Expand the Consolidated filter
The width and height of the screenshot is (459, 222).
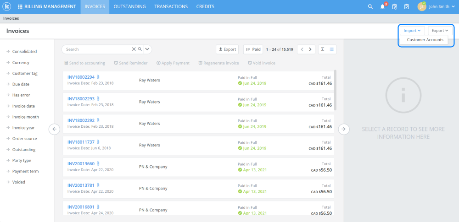pyautogui.click(x=22, y=51)
